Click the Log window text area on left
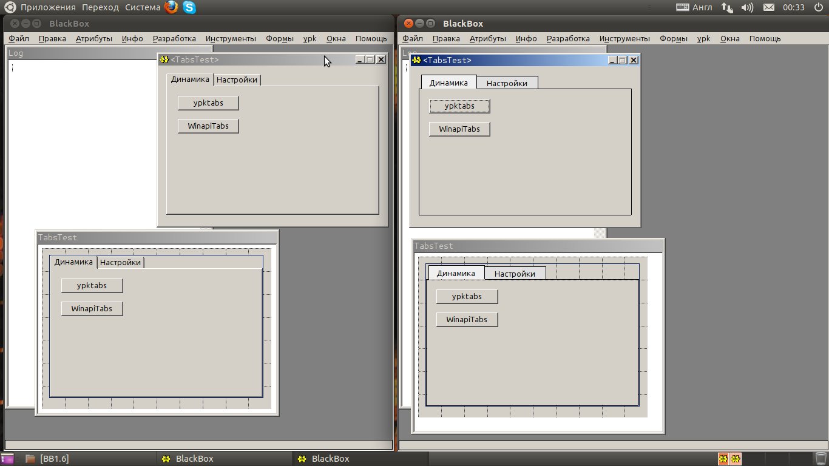Image resolution: width=829 pixels, height=466 pixels. [x=79, y=152]
